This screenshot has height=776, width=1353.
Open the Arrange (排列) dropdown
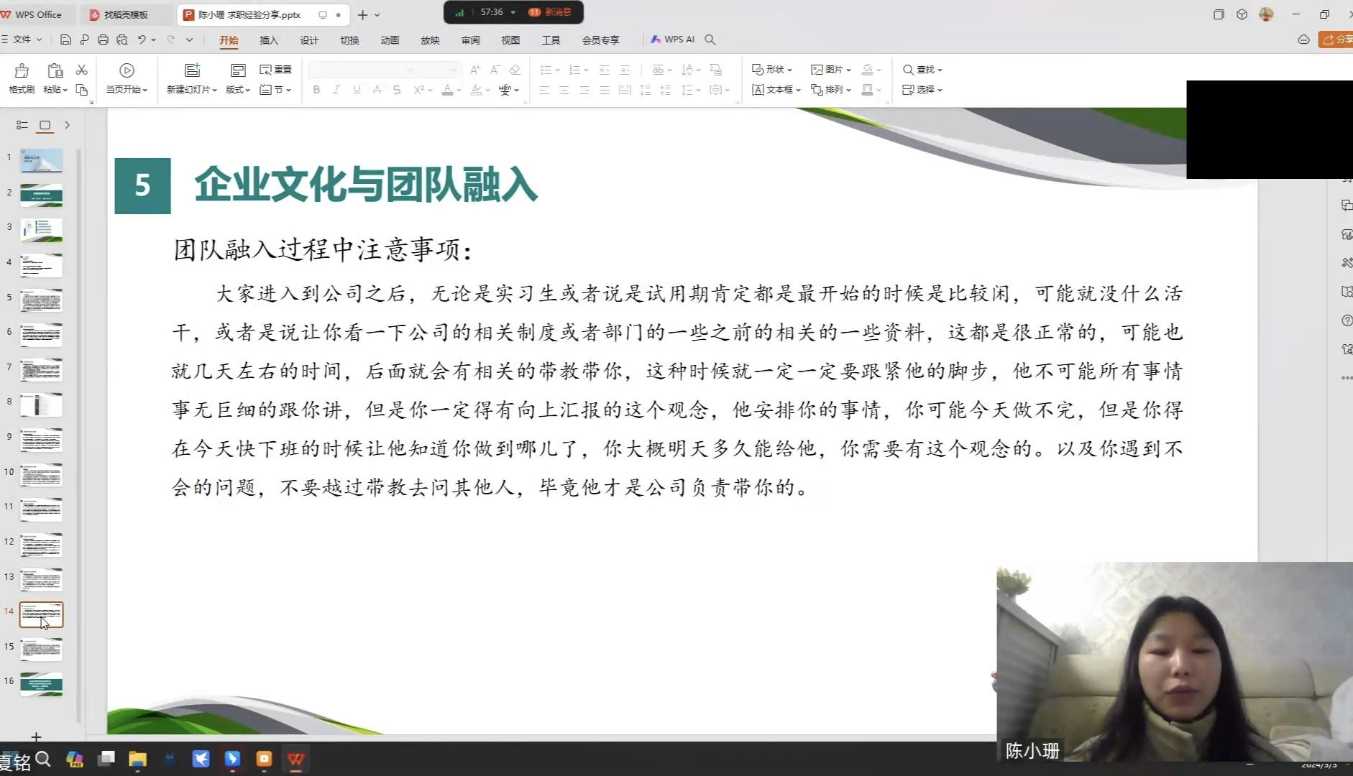831,90
